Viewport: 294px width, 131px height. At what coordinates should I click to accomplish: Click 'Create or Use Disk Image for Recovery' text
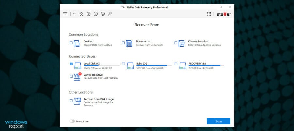[x=98, y=104]
